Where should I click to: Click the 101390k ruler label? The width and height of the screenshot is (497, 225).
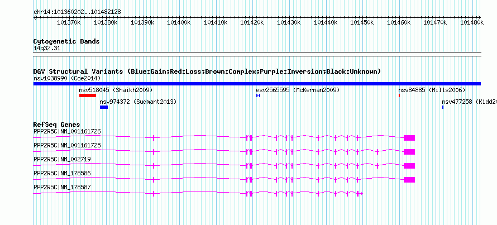coord(142,22)
